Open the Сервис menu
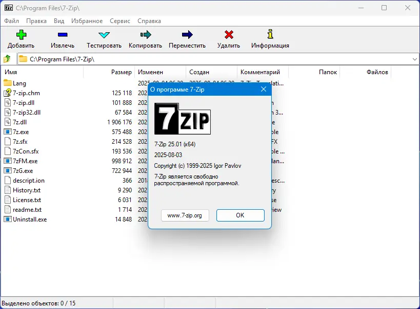The image size is (420, 309). 119,21
